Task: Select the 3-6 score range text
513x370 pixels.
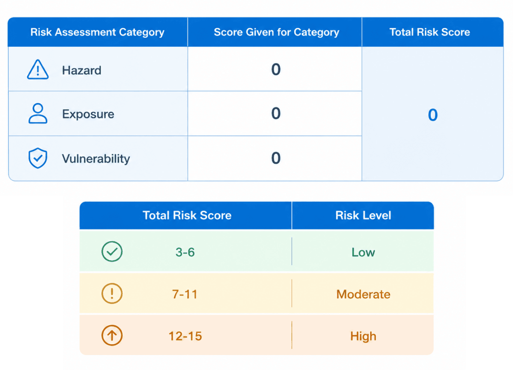Action: 185,252
